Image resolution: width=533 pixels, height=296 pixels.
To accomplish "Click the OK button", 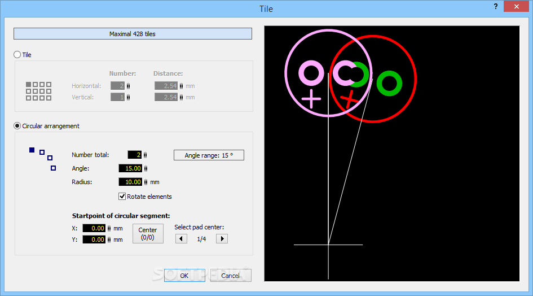I will tap(184, 275).
